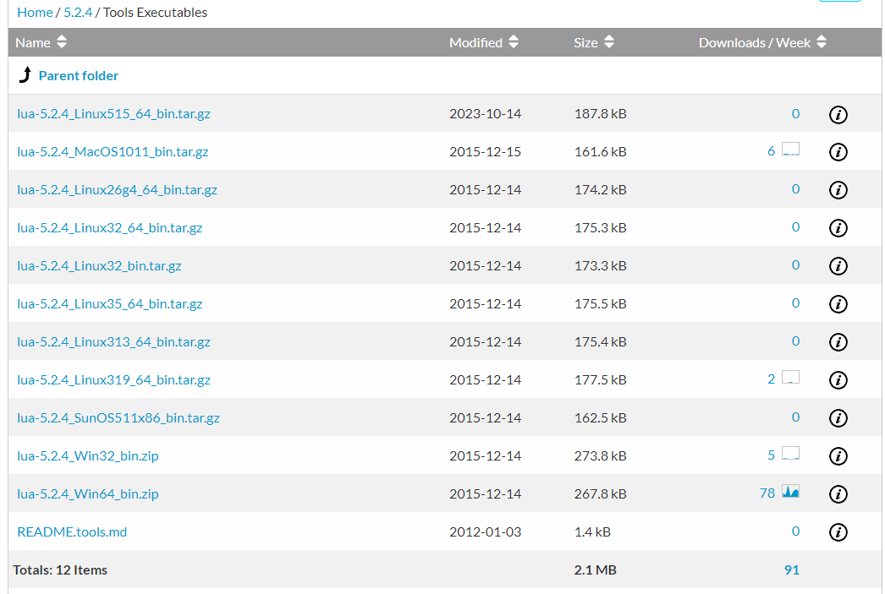The height and width of the screenshot is (594, 885).
Task: Download lua-5.2.4_Linux319_64_bin.tar.gz
Action: coord(113,380)
